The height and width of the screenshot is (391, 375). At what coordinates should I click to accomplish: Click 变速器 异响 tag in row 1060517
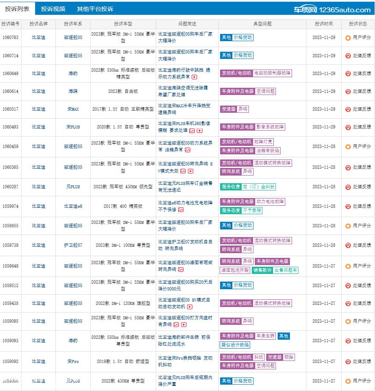[234, 109]
